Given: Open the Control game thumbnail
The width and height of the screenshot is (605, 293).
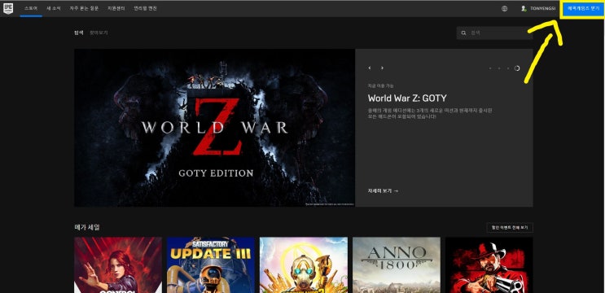Looking at the screenshot, I should coord(118,265).
